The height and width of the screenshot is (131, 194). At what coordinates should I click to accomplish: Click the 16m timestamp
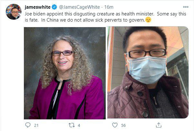[x=109, y=7]
